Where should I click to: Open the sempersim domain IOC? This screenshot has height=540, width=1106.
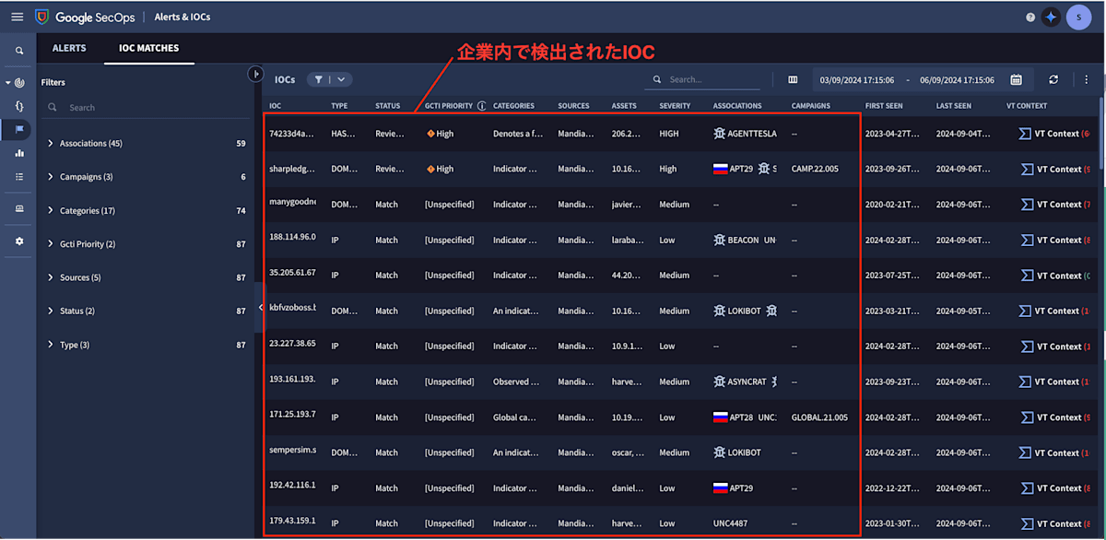292,450
